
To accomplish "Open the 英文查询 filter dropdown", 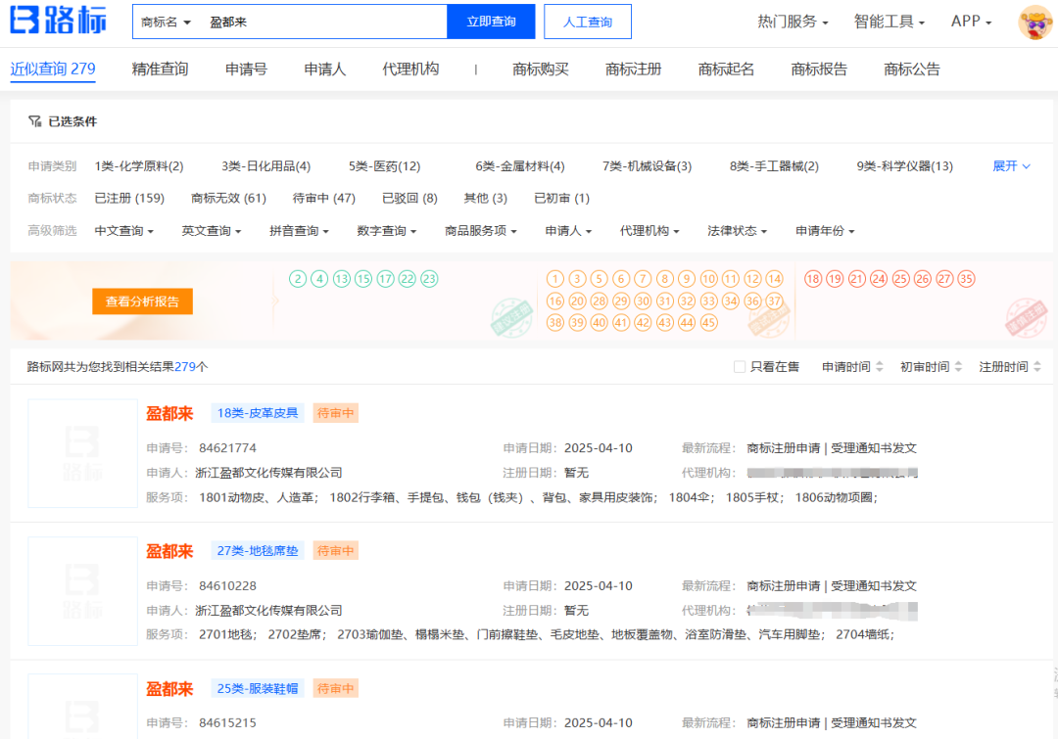I will coord(212,231).
